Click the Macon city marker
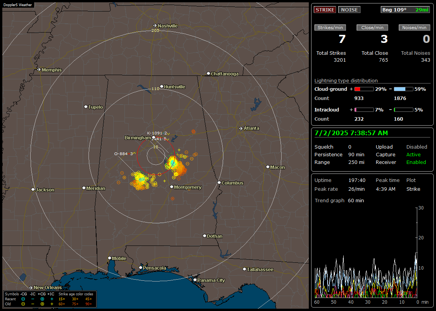436x311 pixels. [x=268, y=167]
